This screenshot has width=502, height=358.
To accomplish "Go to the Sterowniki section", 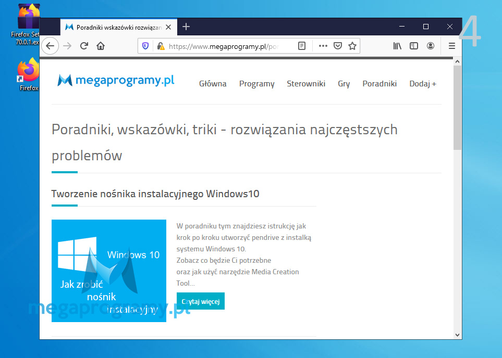I will click(x=306, y=84).
